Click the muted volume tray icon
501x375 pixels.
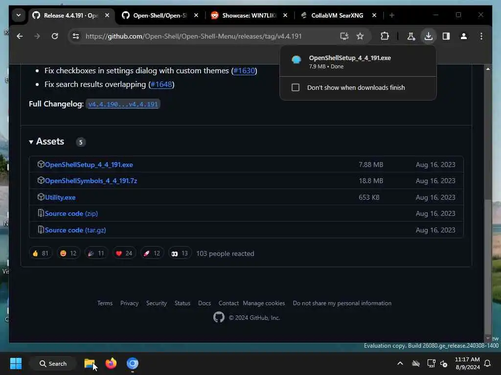pyautogui.click(x=444, y=363)
